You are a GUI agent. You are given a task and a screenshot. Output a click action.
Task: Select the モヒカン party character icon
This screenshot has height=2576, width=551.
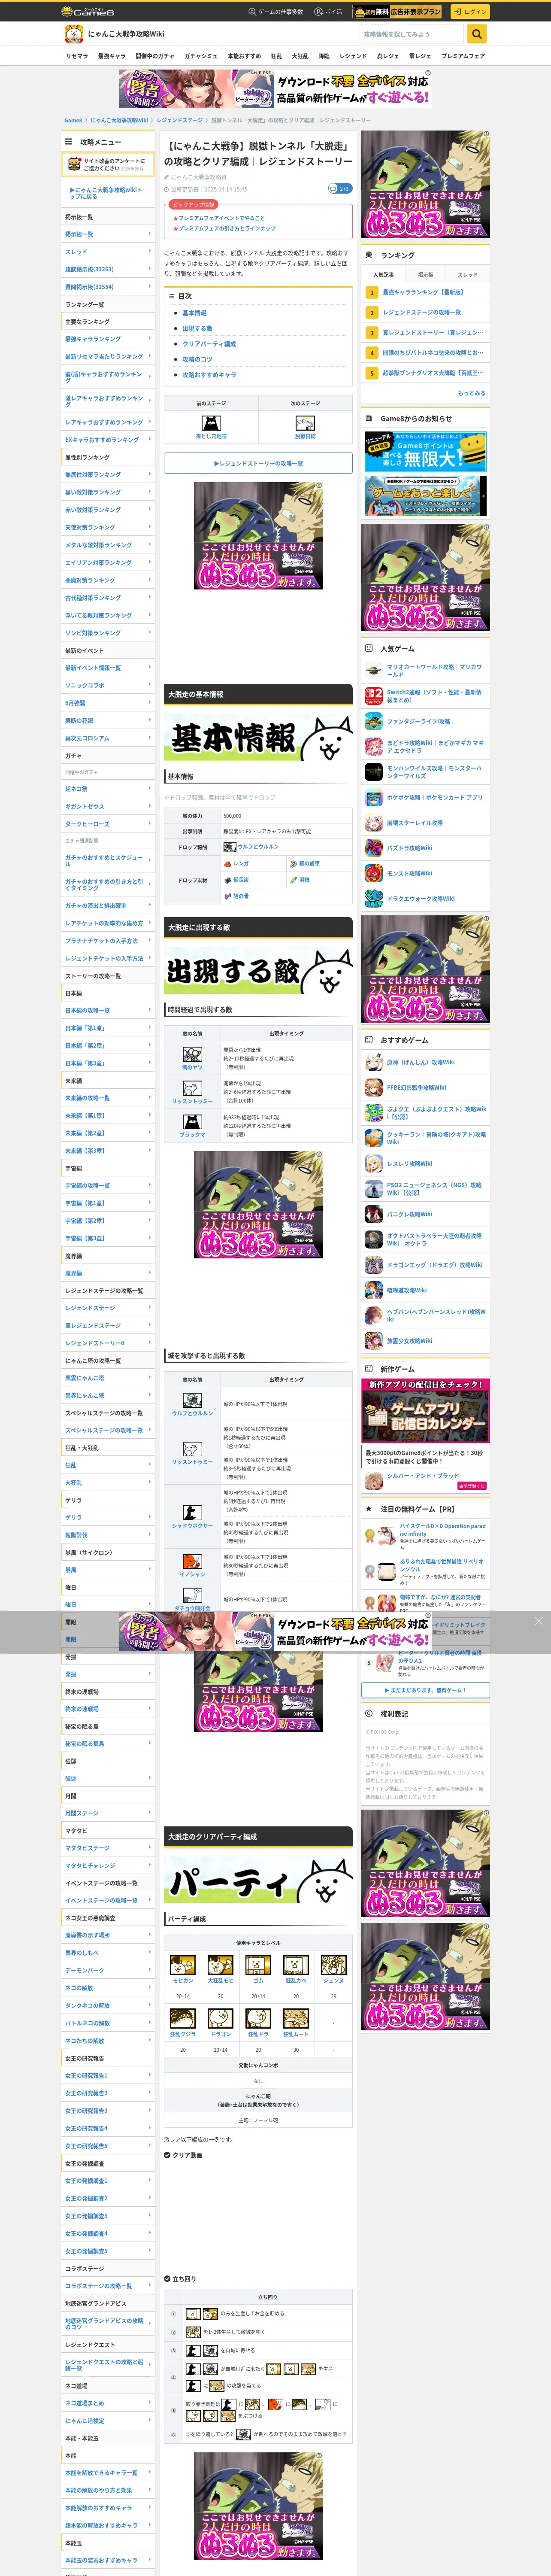click(182, 1965)
